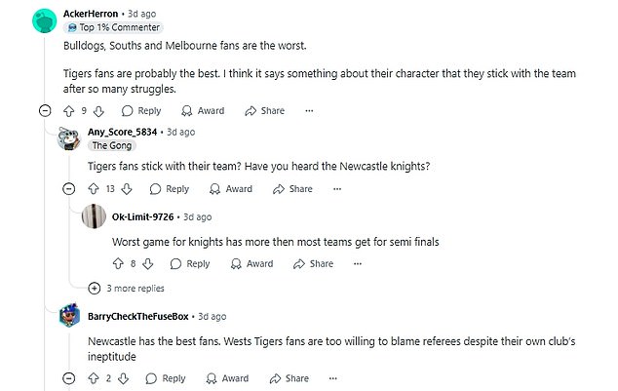
Task: Upvote AckerHerron's comment
Action: 68,111
